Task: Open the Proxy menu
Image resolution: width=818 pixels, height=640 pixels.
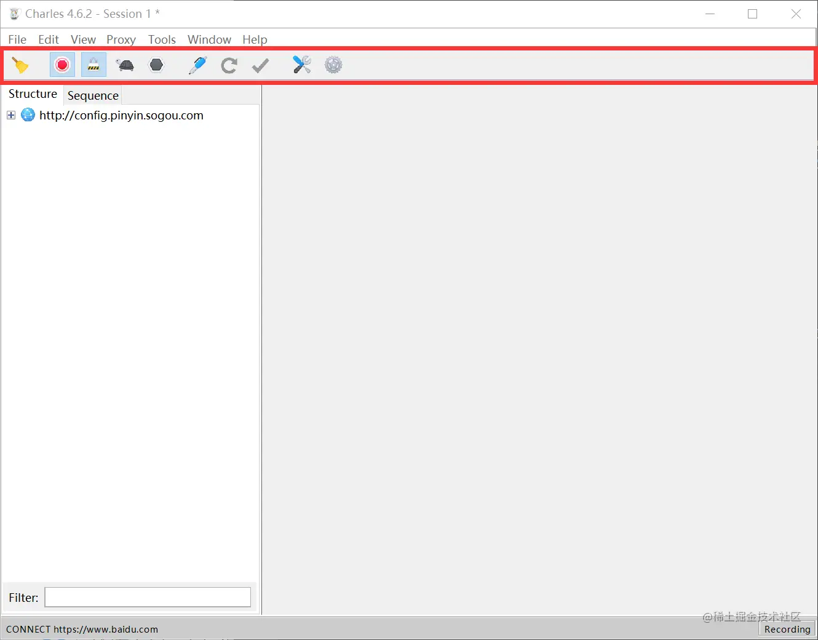Action: [x=121, y=39]
